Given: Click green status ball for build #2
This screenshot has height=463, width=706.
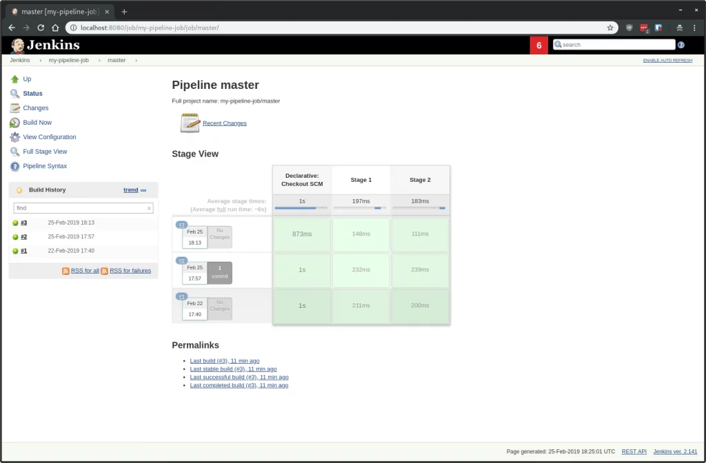Looking at the screenshot, I should pos(15,237).
